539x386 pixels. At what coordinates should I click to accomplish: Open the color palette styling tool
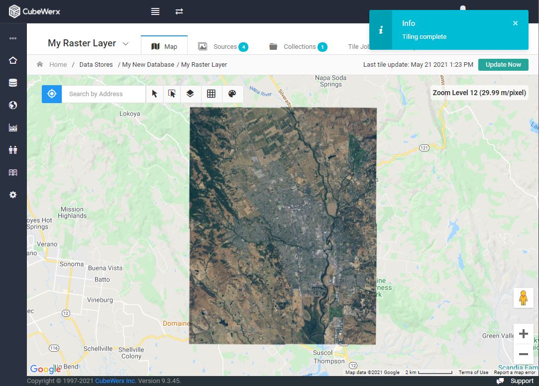pyautogui.click(x=232, y=94)
